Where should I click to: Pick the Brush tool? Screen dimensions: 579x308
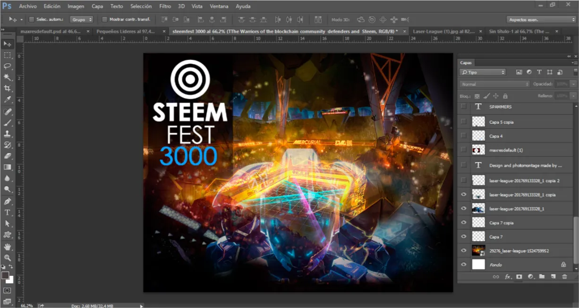point(8,123)
